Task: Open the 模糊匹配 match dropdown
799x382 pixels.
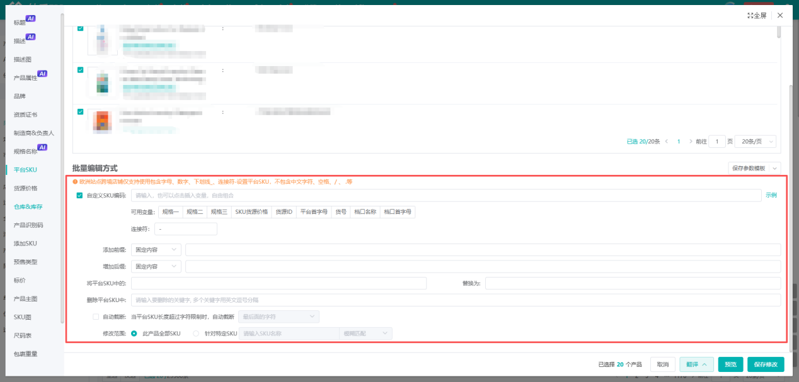Action: point(365,334)
